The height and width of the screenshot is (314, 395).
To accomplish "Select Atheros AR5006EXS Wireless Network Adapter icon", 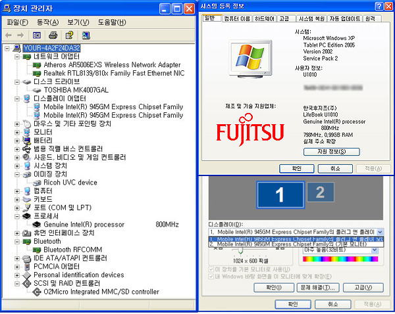I will [37, 66].
